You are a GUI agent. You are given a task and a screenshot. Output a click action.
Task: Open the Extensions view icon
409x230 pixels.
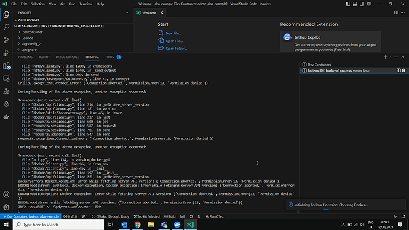pyautogui.click(x=7, y=66)
